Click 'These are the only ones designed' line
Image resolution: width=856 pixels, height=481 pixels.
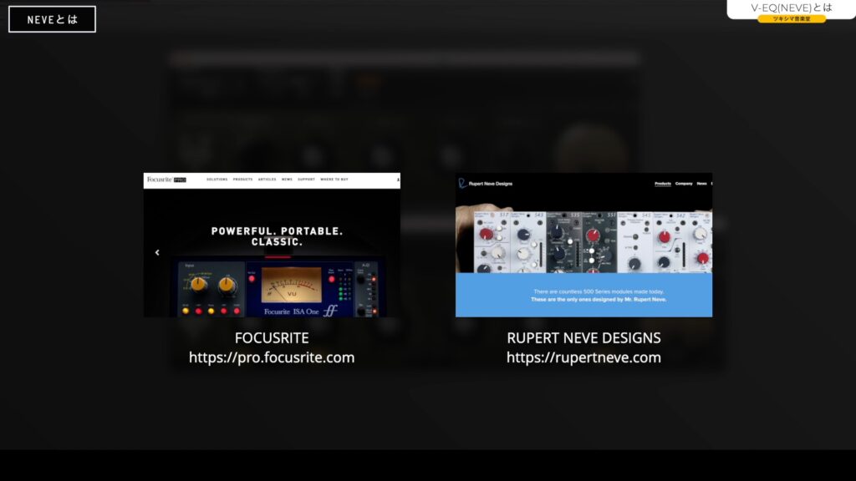click(599, 300)
